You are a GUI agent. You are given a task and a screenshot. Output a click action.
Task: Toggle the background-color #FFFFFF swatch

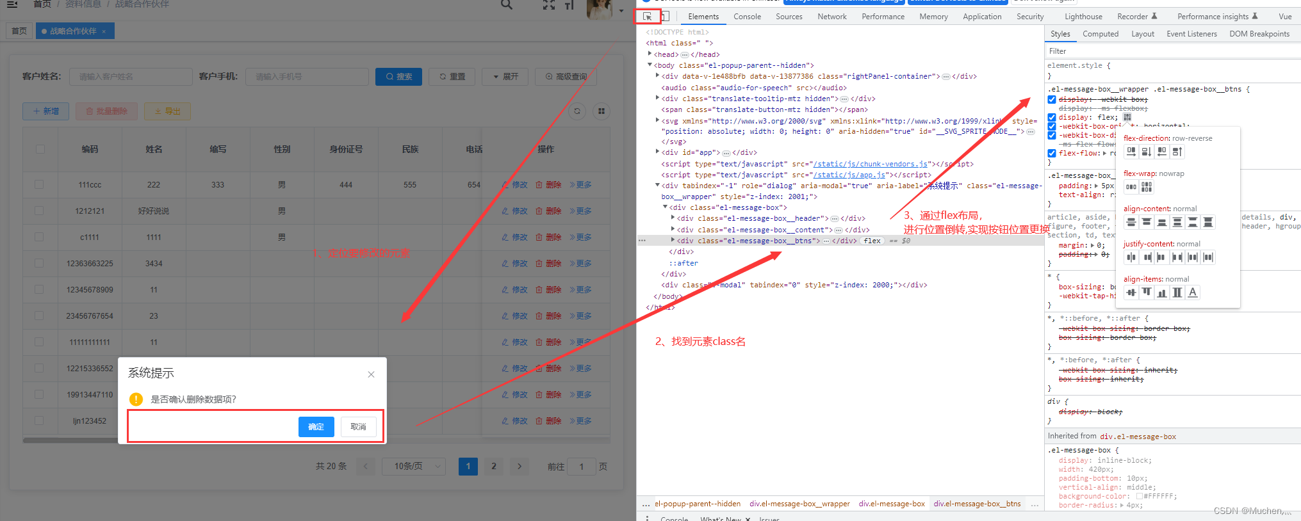point(1140,496)
